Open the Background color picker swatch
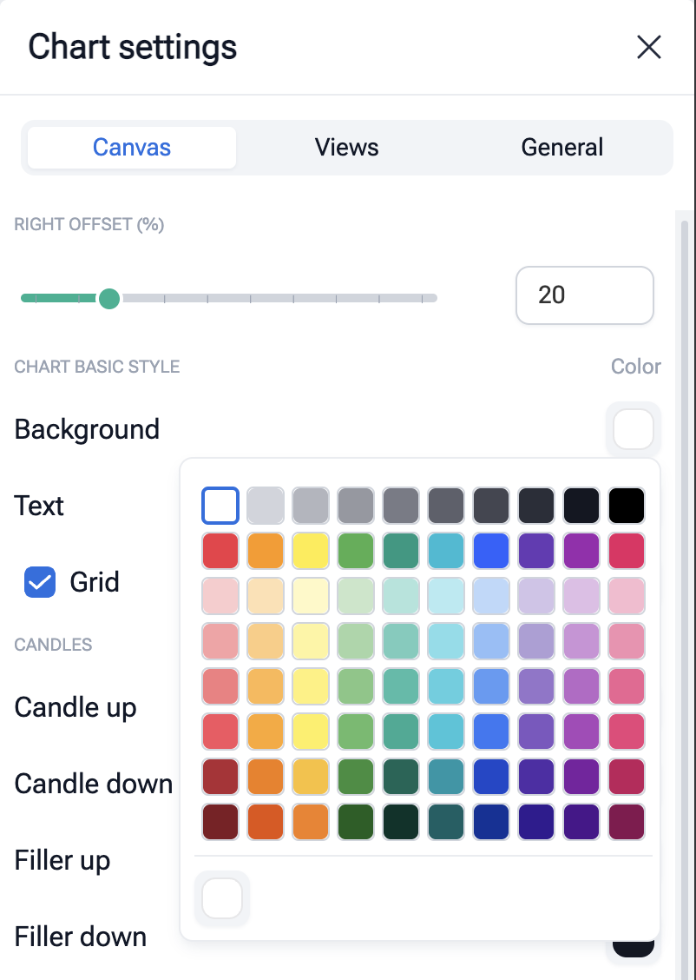This screenshot has width=696, height=980. [634, 429]
